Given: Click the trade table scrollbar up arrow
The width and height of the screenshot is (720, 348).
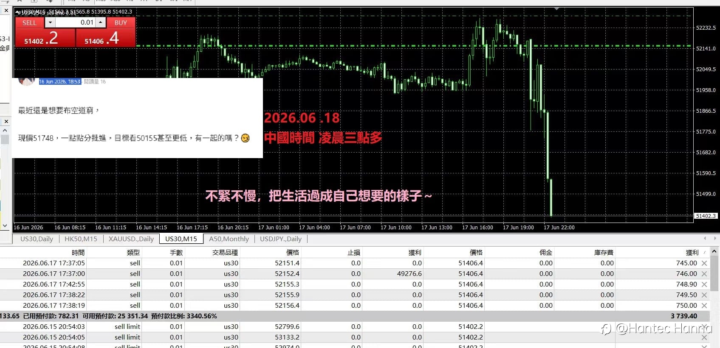Looking at the screenshot, I should [x=714, y=251].
